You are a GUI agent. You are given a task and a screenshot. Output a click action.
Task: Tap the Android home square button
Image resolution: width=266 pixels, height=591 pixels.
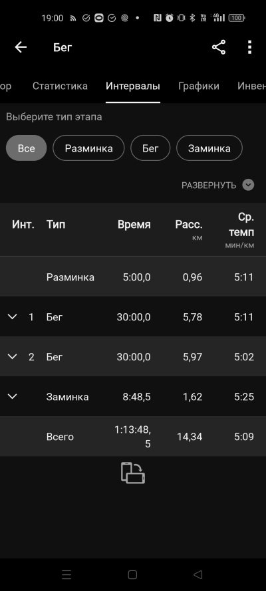click(132, 574)
